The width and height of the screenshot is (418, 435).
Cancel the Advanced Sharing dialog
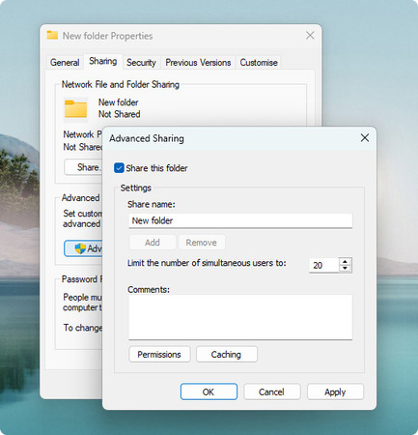[x=271, y=391]
